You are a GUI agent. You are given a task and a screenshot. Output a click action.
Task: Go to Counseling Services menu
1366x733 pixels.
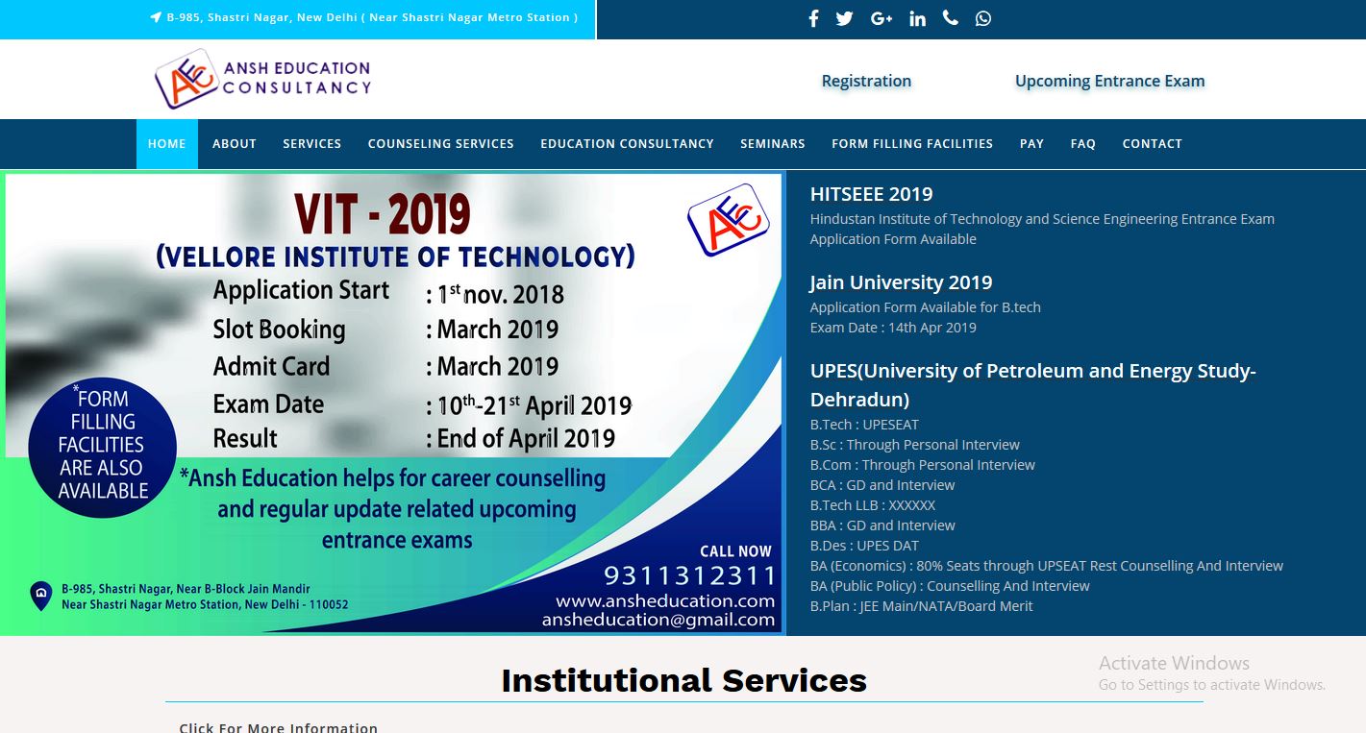(x=440, y=144)
